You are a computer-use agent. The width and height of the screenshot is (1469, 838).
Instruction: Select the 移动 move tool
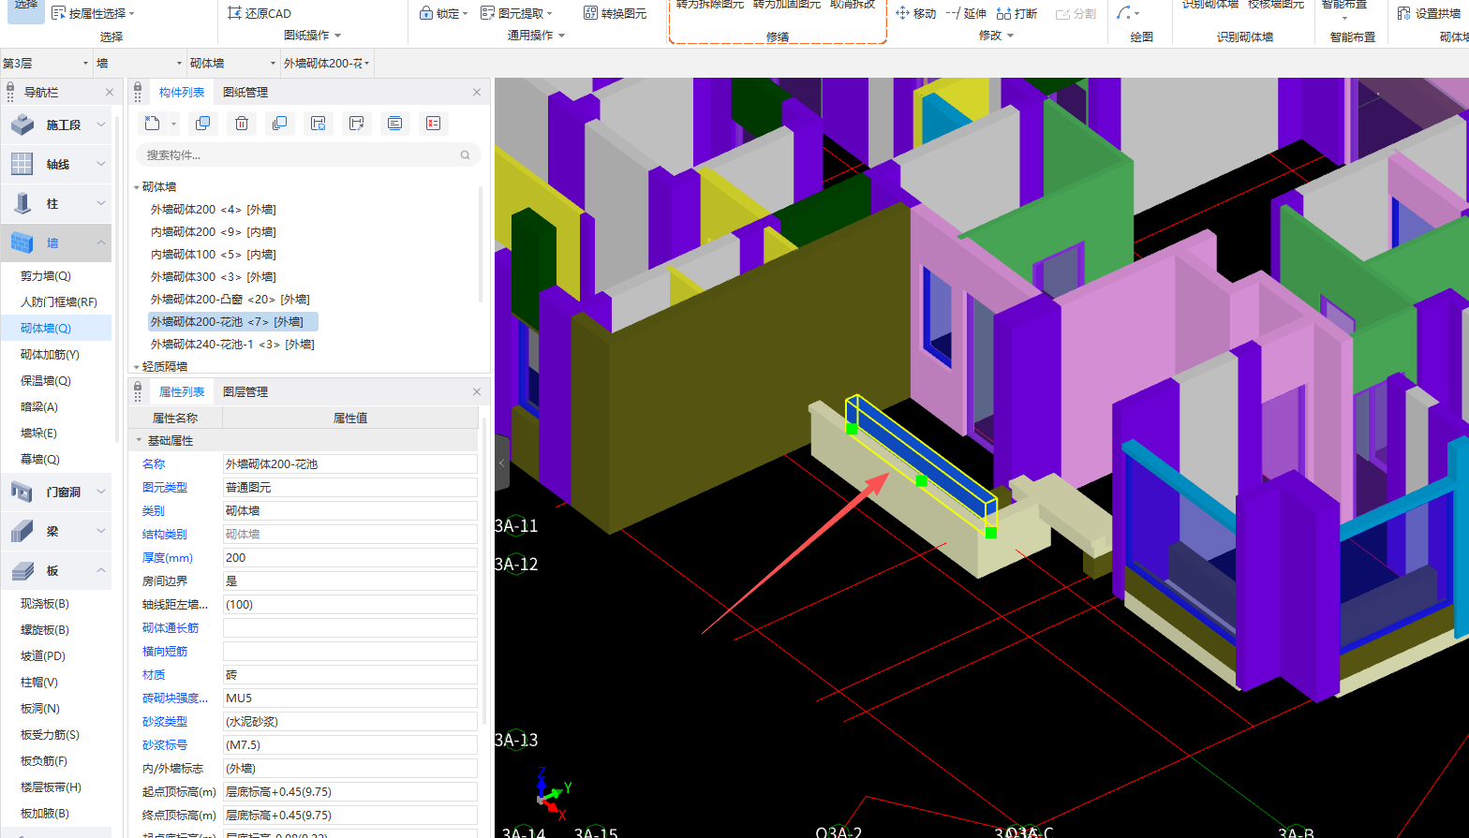[915, 13]
